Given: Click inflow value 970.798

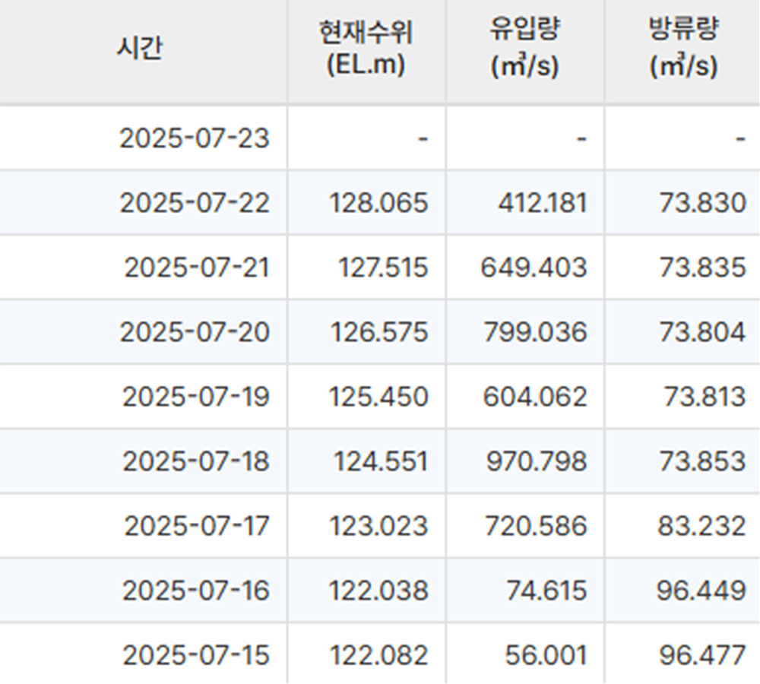Looking at the screenshot, I should [x=537, y=461].
